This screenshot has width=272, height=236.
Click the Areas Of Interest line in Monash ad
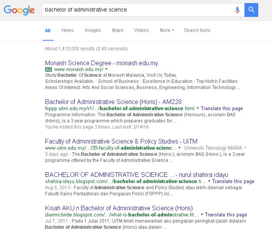[x=142, y=87]
